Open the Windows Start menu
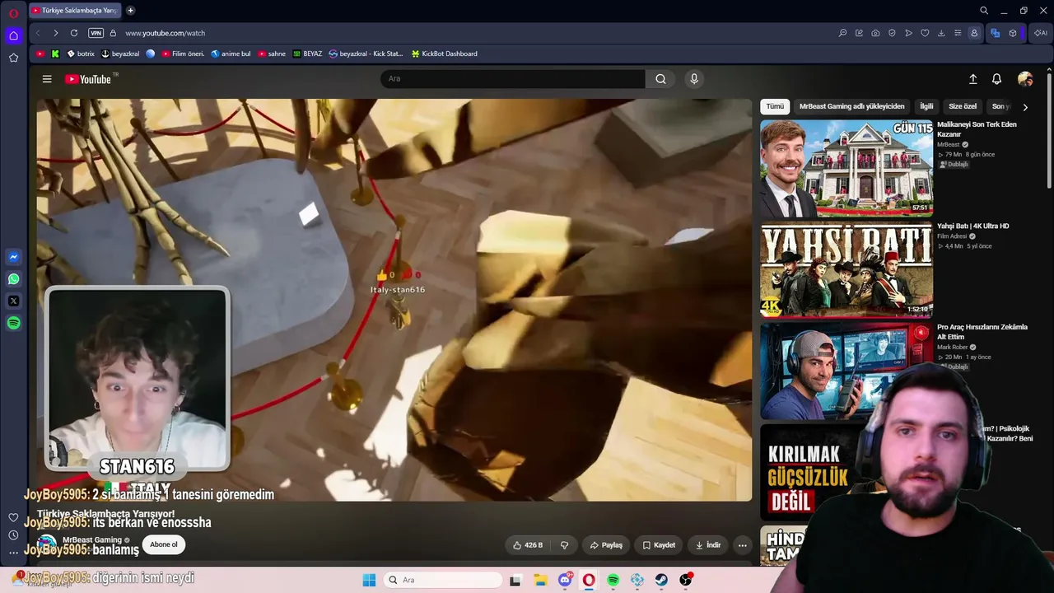1054x593 pixels. pyautogui.click(x=369, y=580)
